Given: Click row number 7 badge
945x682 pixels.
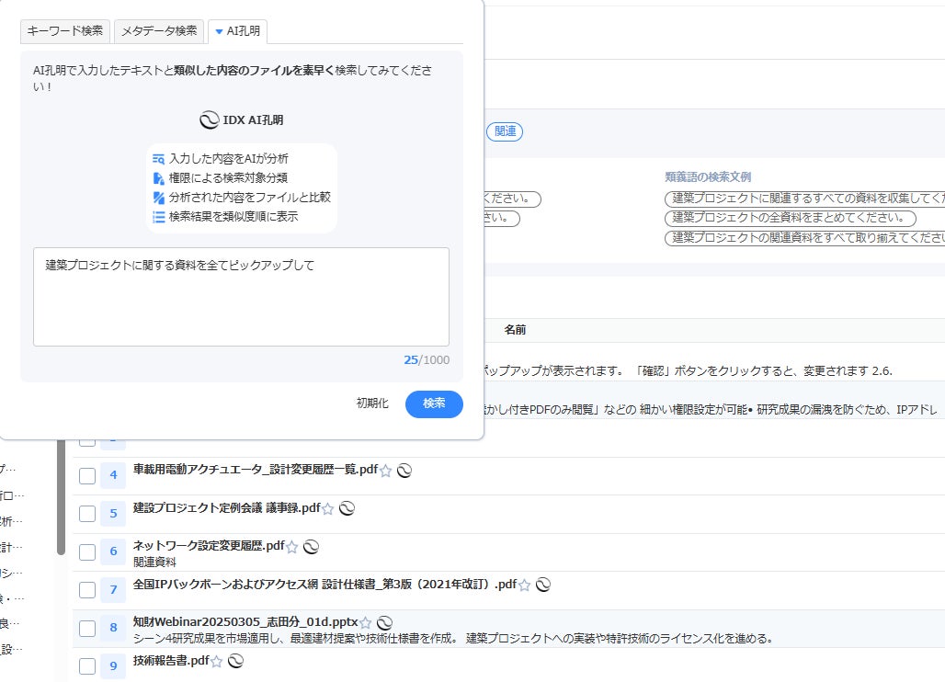Looking at the screenshot, I should [x=113, y=590].
